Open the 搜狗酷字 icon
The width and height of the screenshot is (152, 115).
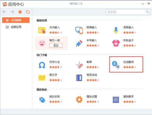tap(116, 100)
